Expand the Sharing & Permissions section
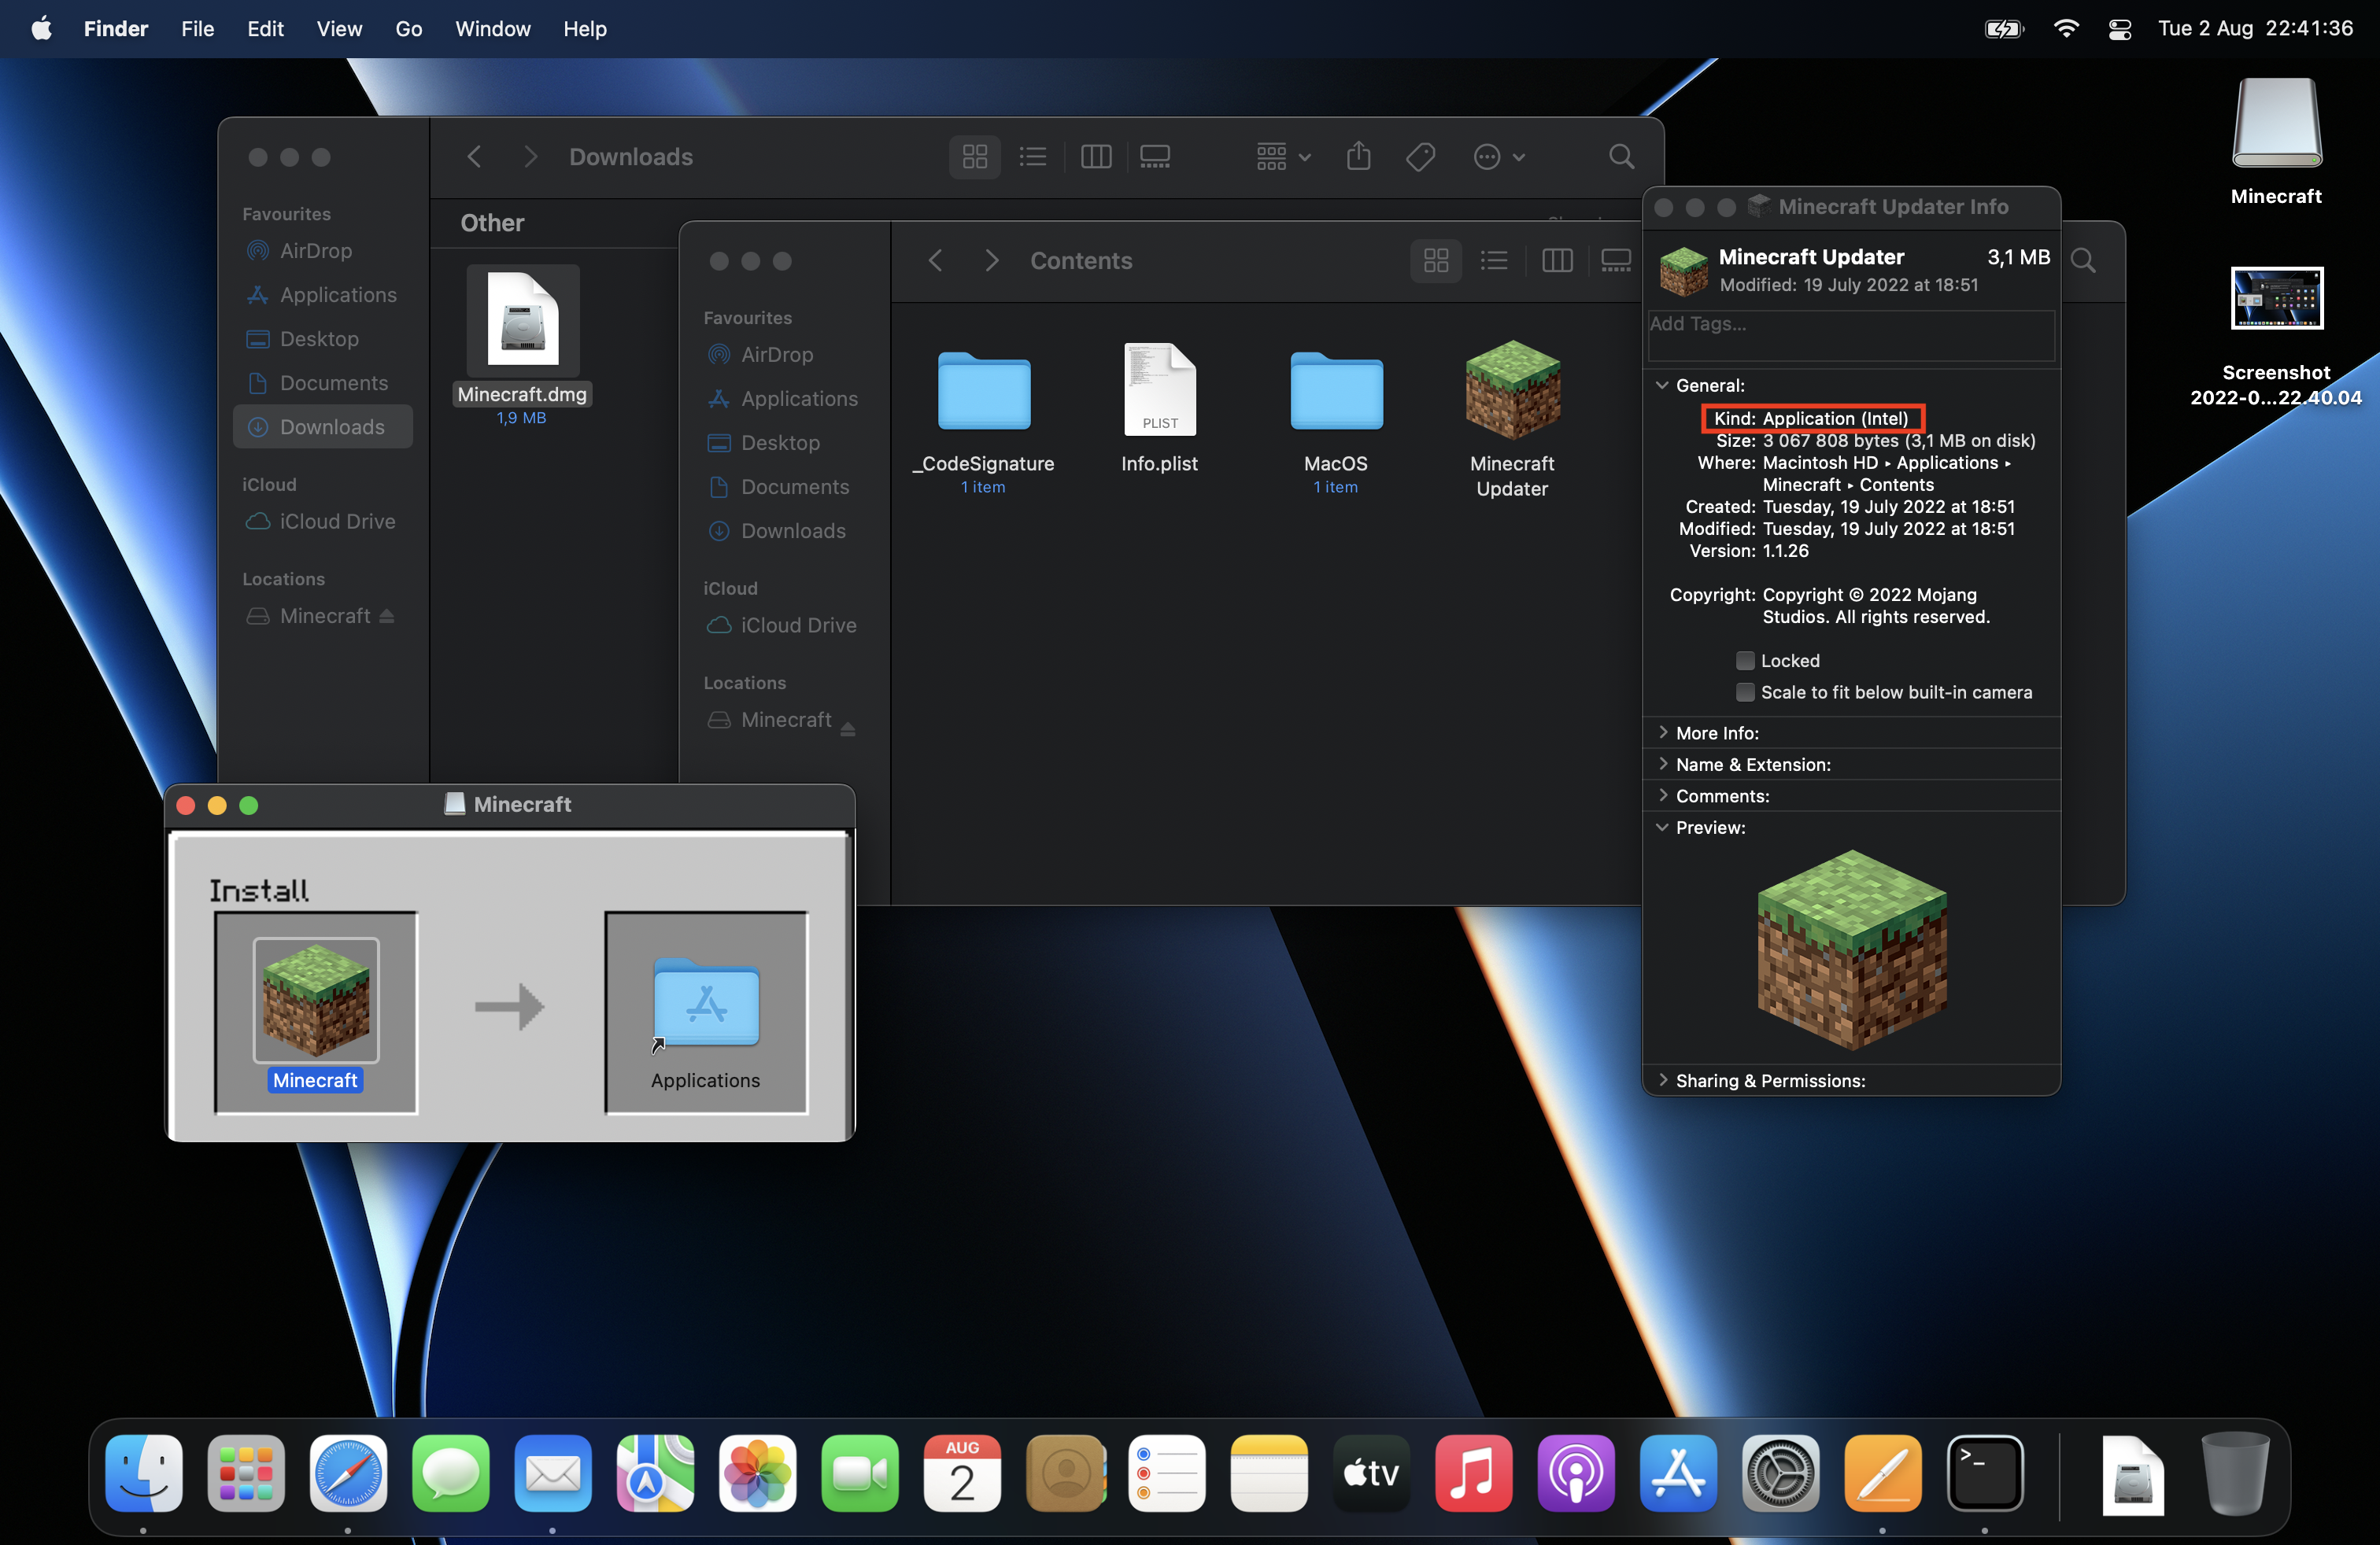This screenshot has height=1545, width=2380. [x=1663, y=1080]
